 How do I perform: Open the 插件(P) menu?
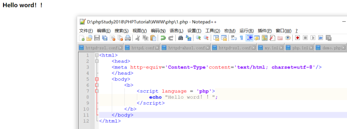tap(265, 31)
